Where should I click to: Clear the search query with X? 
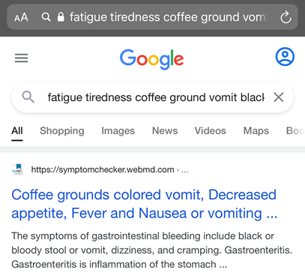279,97
